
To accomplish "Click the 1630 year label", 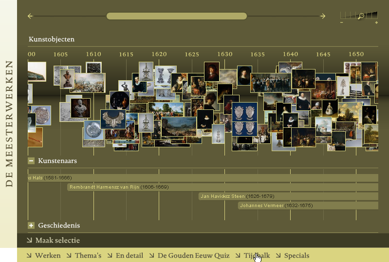I will [x=225, y=54].
